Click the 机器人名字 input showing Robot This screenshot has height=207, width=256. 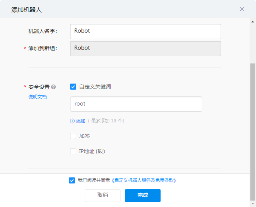145,31
